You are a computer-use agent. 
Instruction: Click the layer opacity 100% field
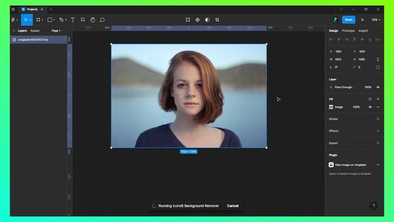[368, 87]
